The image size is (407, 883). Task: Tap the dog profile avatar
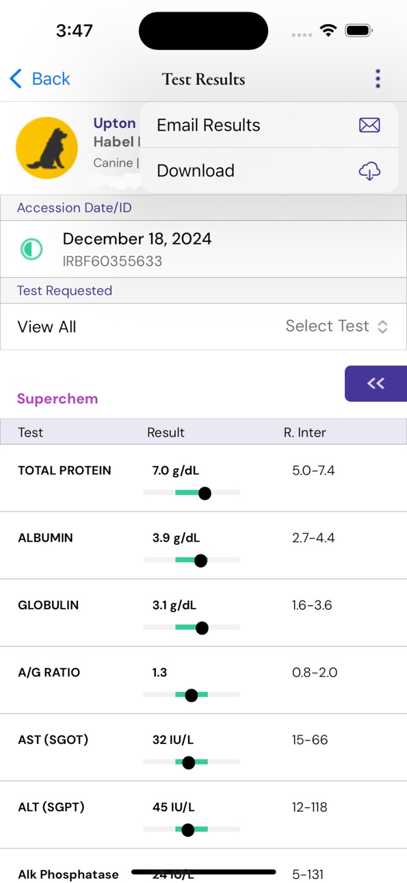point(47,148)
